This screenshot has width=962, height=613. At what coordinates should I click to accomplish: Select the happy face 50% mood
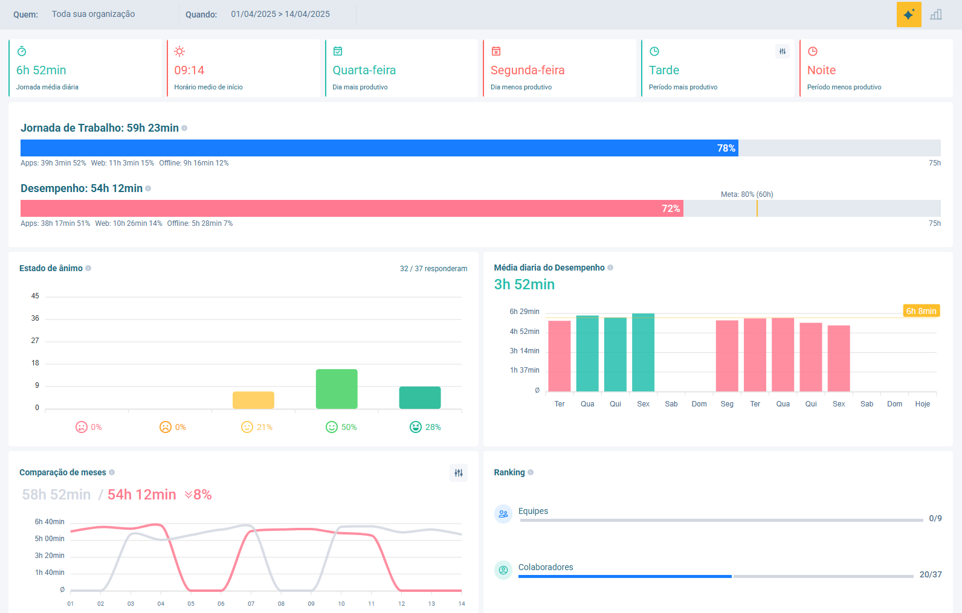click(x=332, y=427)
